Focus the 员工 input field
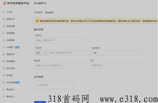This screenshot has height=103, width=158. click(x=117, y=66)
